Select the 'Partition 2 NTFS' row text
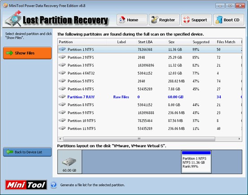Screen dimensions: 248x195 [x=81, y=57]
